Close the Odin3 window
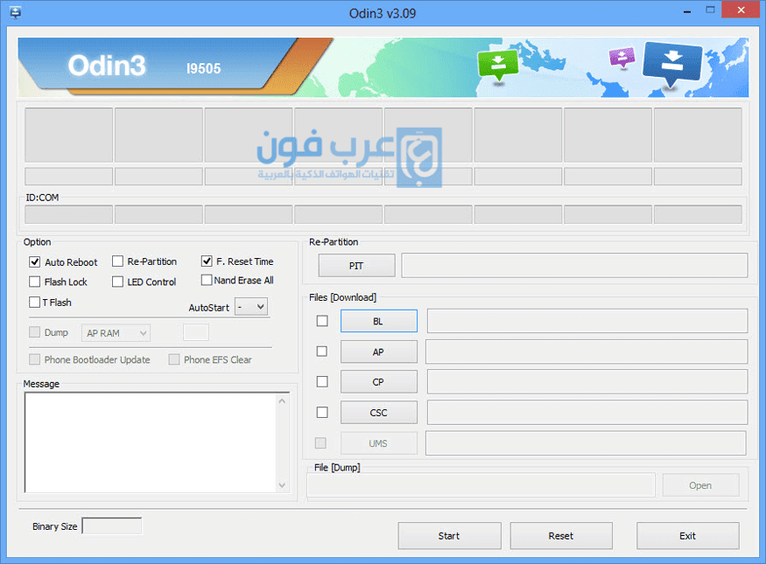Screen dimensions: 766x564 741,10
